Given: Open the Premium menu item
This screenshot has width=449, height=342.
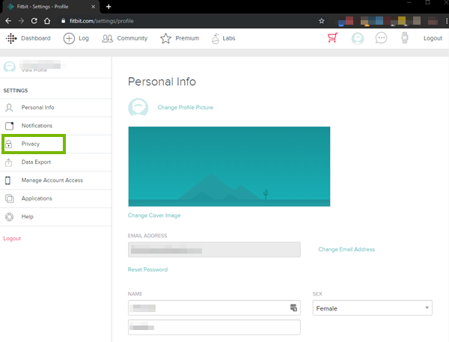Looking at the screenshot, I should 187,38.
